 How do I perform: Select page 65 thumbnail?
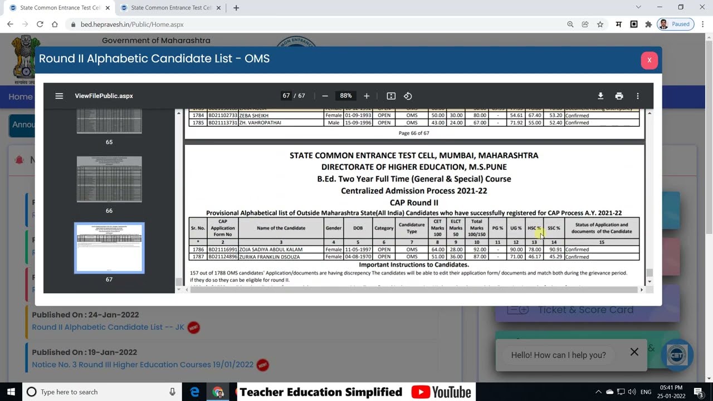pyautogui.click(x=109, y=121)
